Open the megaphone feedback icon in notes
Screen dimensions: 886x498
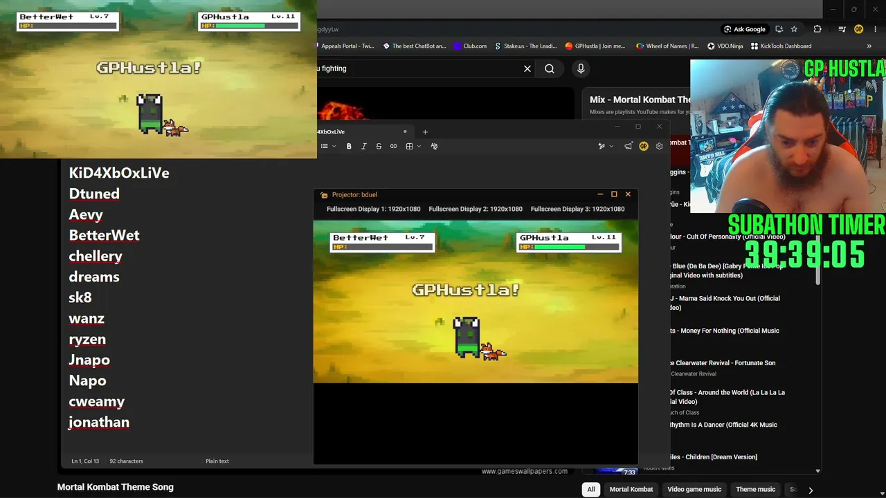tap(628, 146)
